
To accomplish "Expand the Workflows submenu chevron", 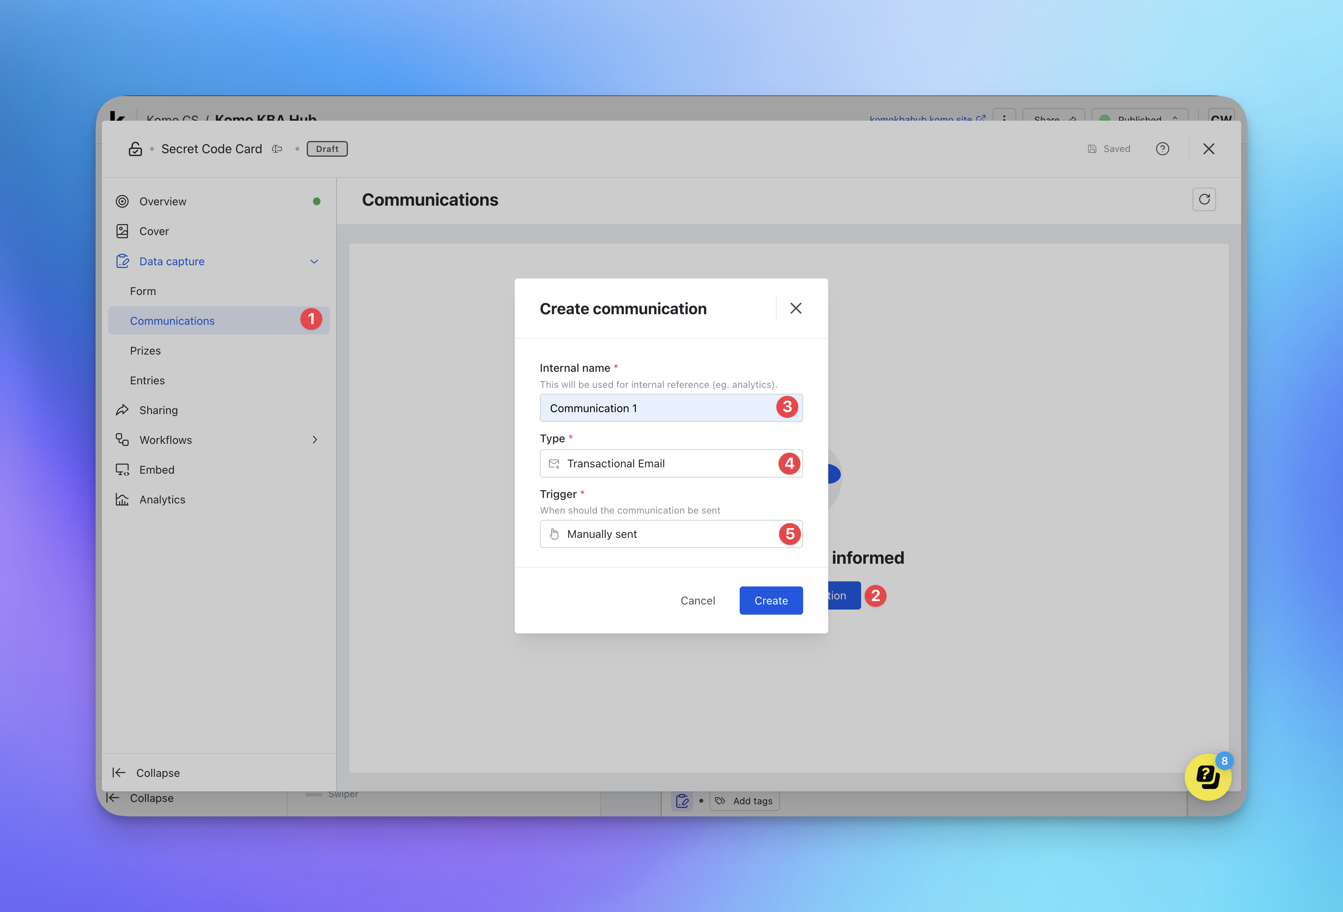I will coord(314,440).
